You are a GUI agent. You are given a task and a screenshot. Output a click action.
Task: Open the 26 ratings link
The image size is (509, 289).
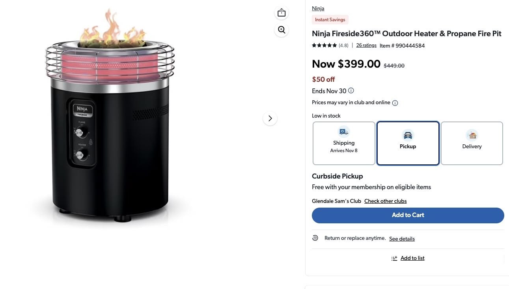pos(366,45)
